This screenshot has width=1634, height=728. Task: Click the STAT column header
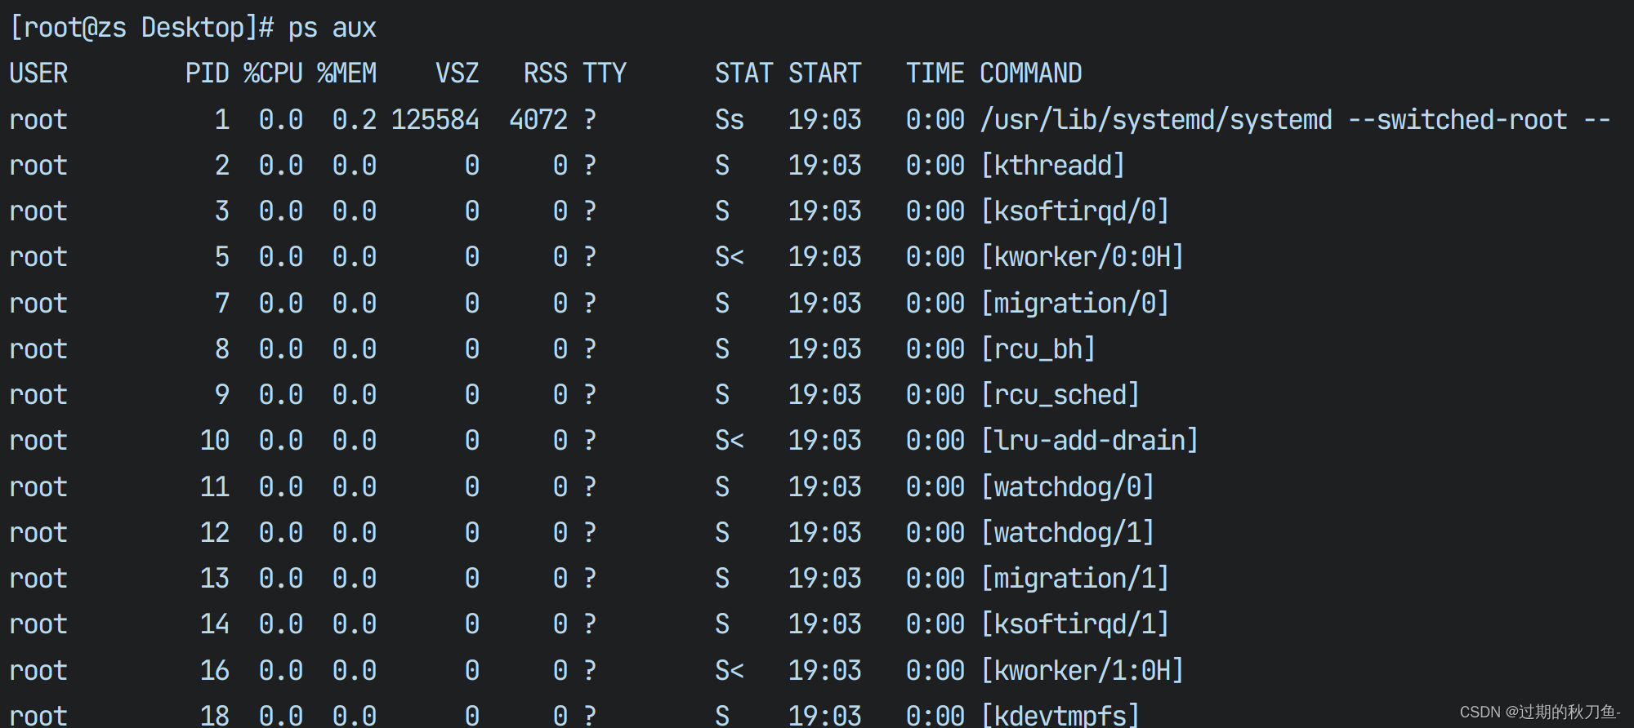coord(743,73)
